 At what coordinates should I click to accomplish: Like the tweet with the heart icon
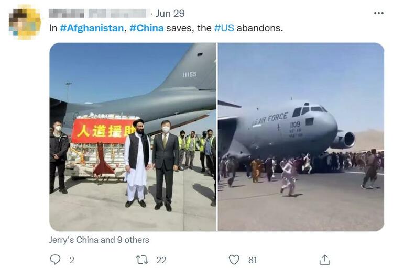click(234, 259)
